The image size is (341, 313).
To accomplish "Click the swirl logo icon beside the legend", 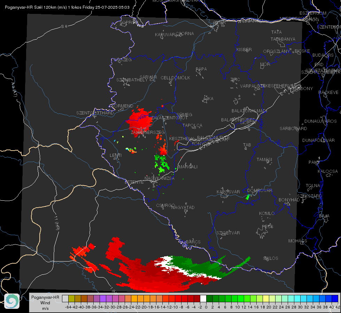I will click(12, 301).
